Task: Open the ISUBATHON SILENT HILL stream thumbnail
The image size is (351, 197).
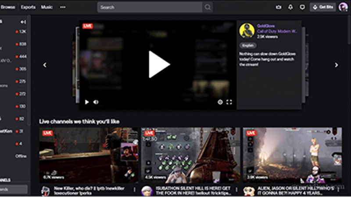Action: tap(190, 155)
